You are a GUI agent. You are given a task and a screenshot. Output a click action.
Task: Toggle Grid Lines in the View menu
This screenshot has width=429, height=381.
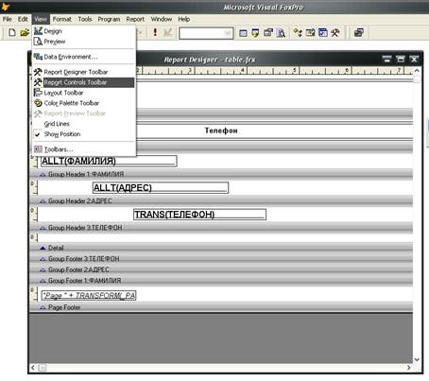84,124
